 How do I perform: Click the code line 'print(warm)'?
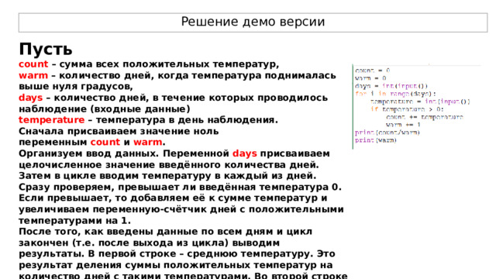[375, 140]
